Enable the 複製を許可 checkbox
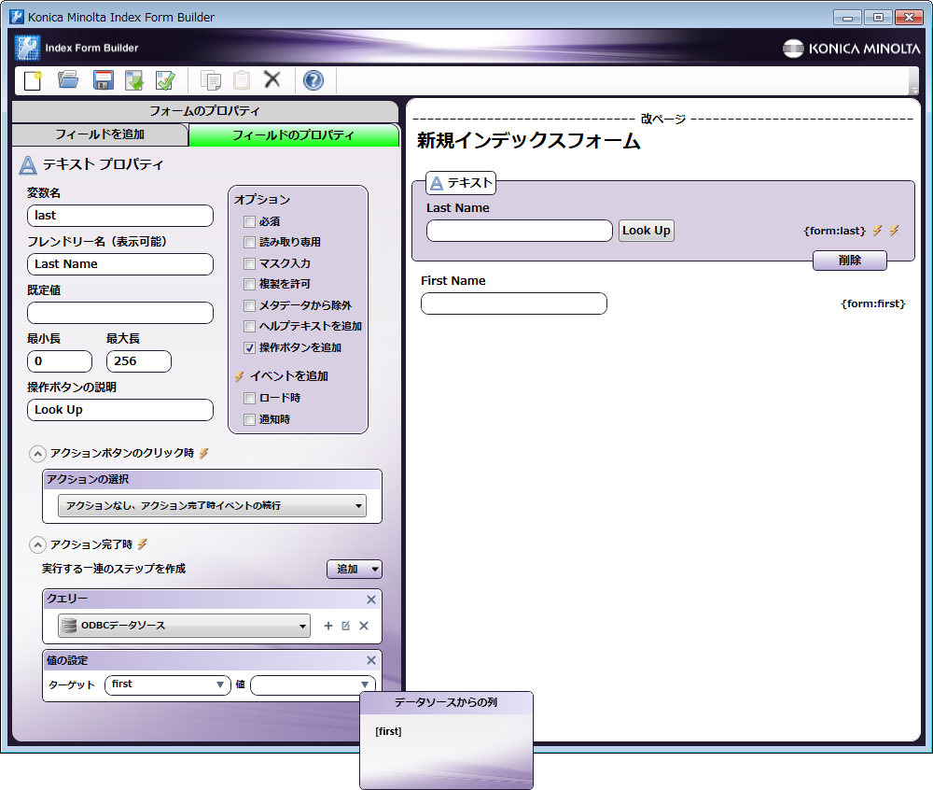Image resolution: width=933 pixels, height=790 pixels. [249, 284]
